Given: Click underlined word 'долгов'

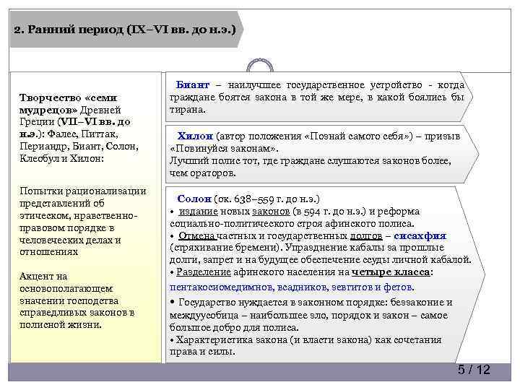Looking at the screenshot, I should [x=366, y=235].
